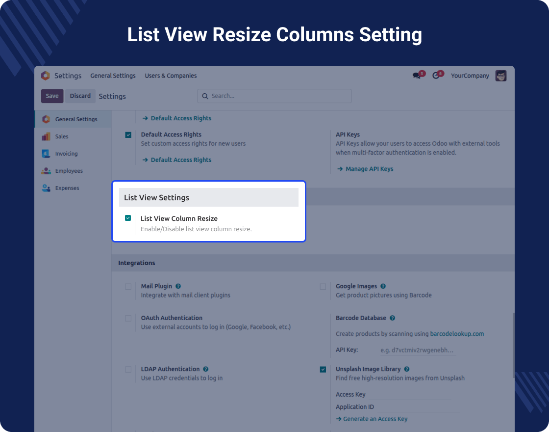Click the settings page vertical scrollbar

point(513,346)
